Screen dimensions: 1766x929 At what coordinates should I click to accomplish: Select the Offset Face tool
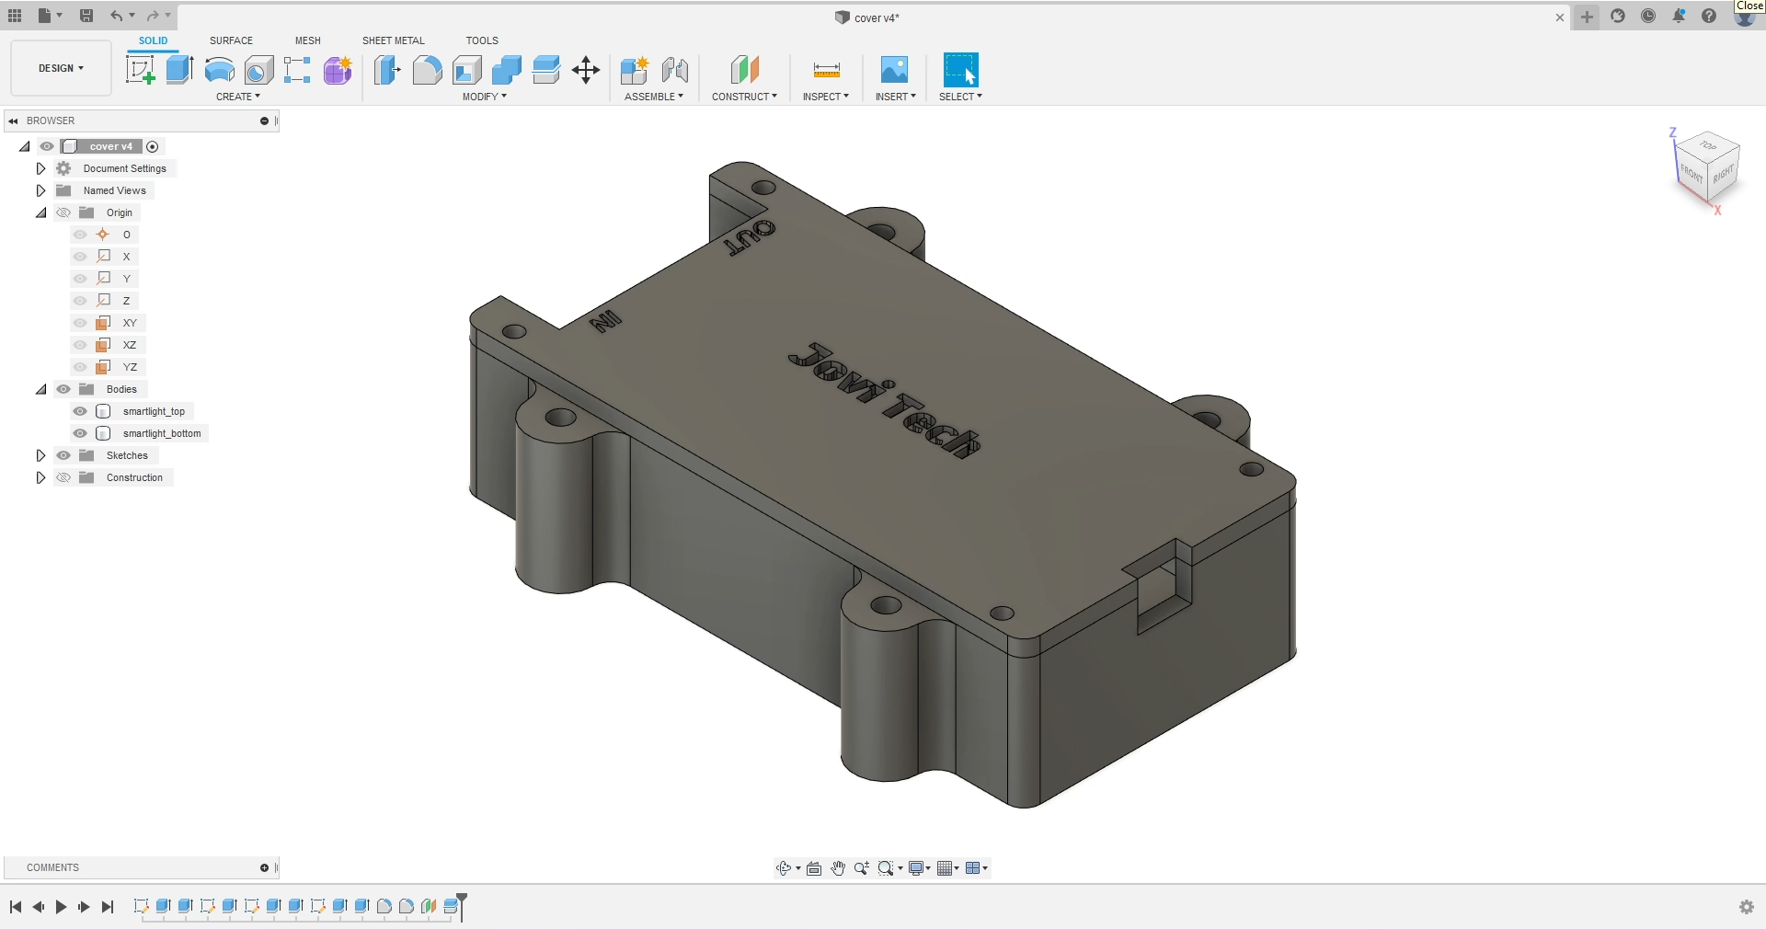point(546,70)
